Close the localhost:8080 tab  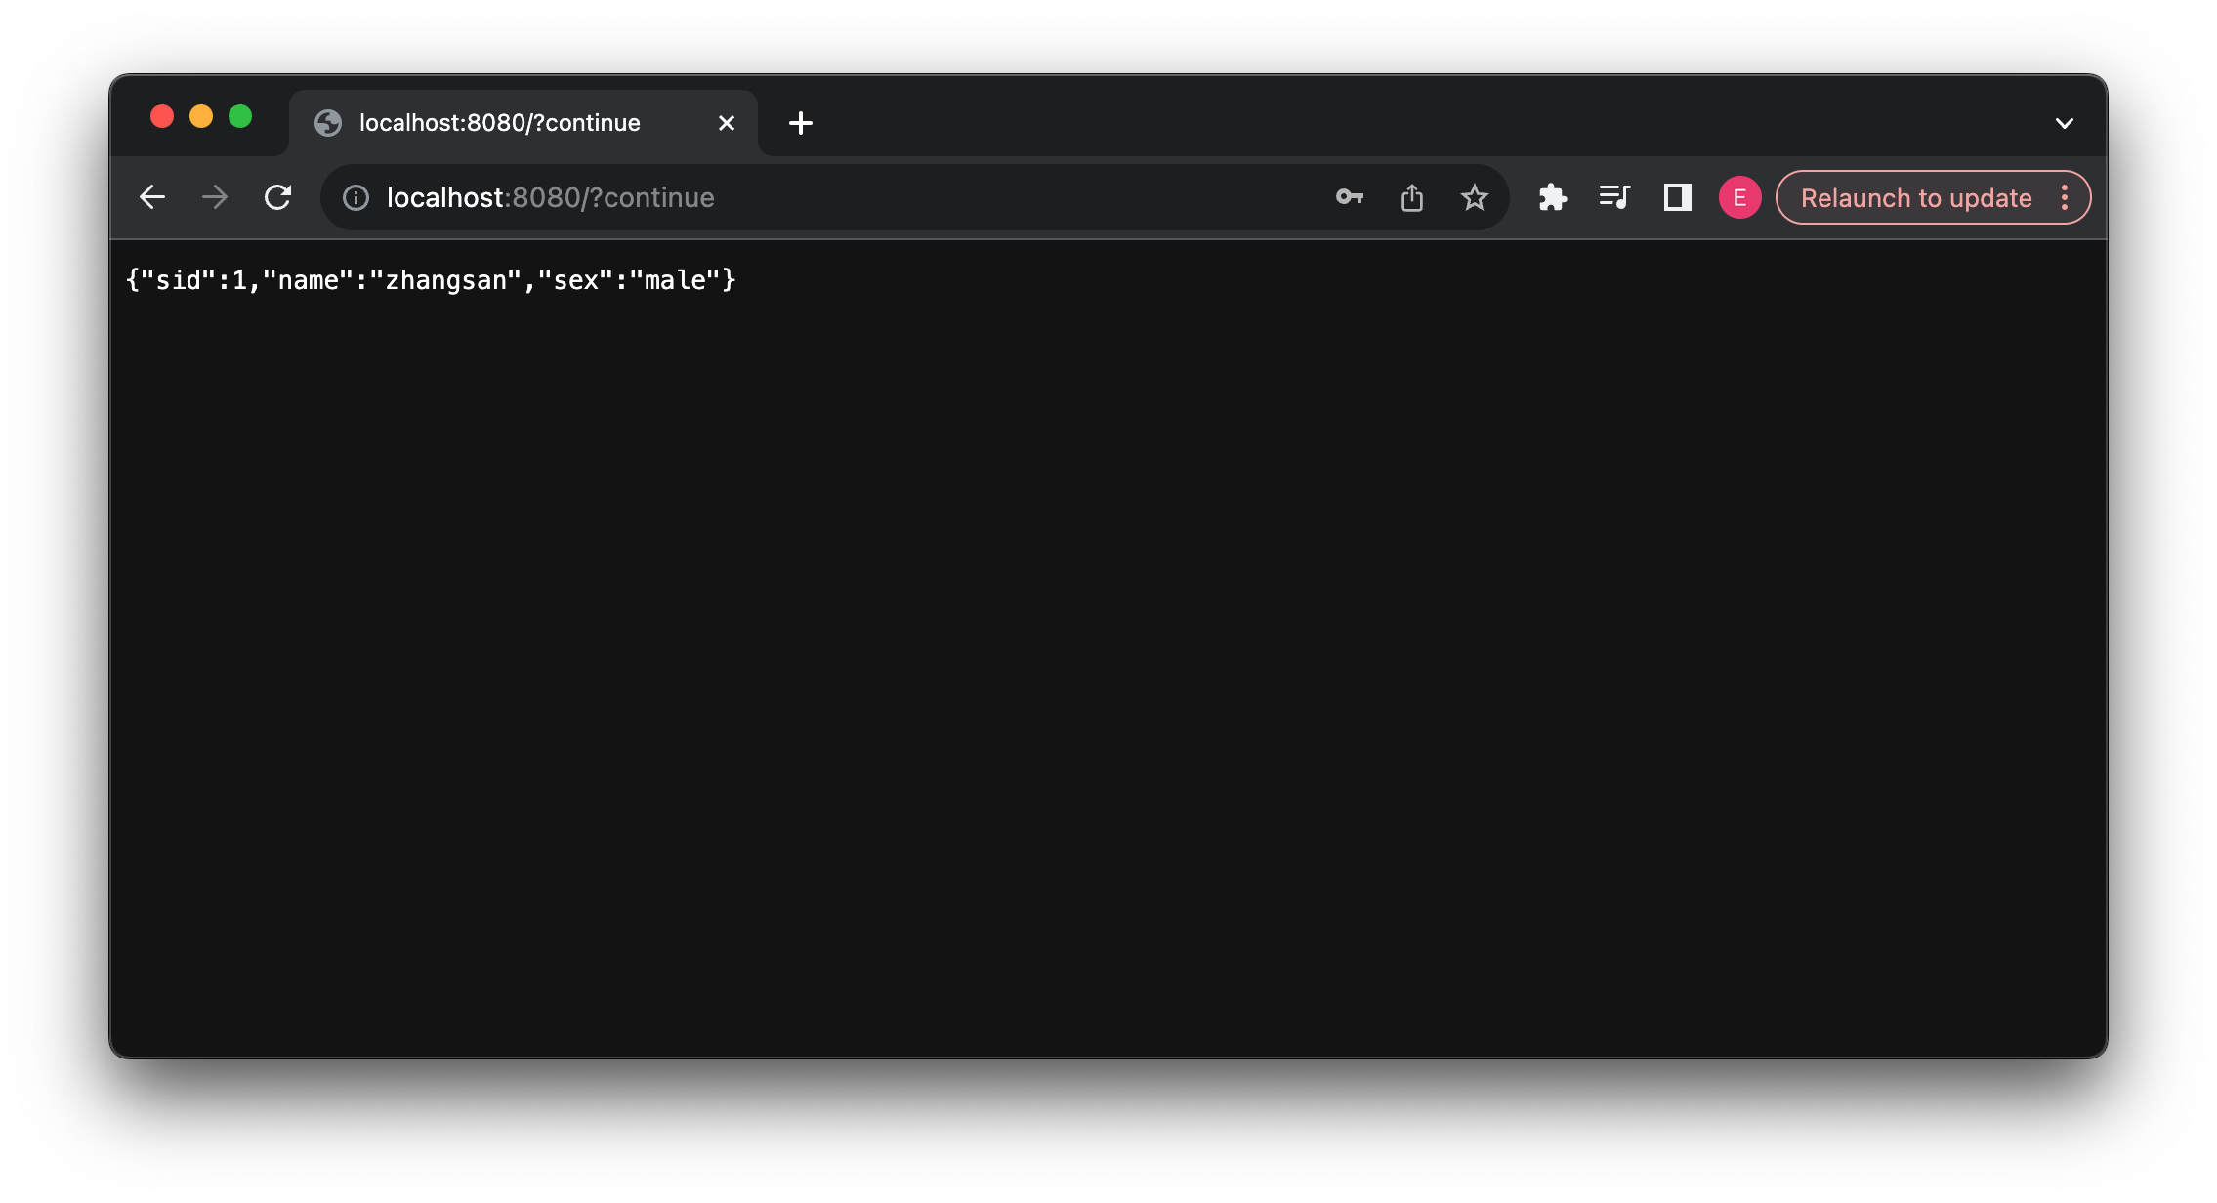click(x=726, y=123)
